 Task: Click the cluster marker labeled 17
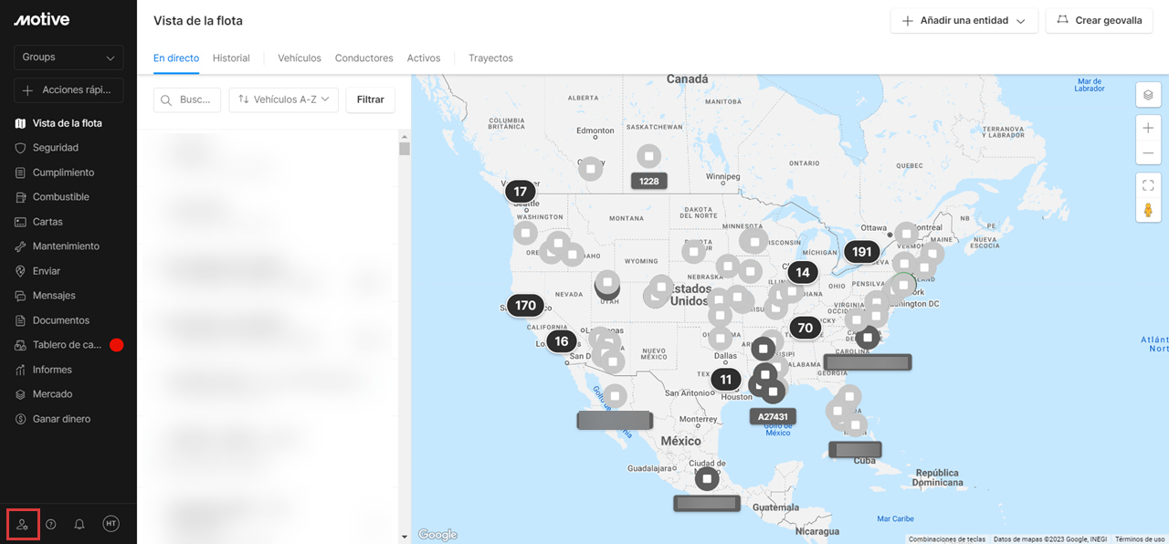click(x=521, y=192)
